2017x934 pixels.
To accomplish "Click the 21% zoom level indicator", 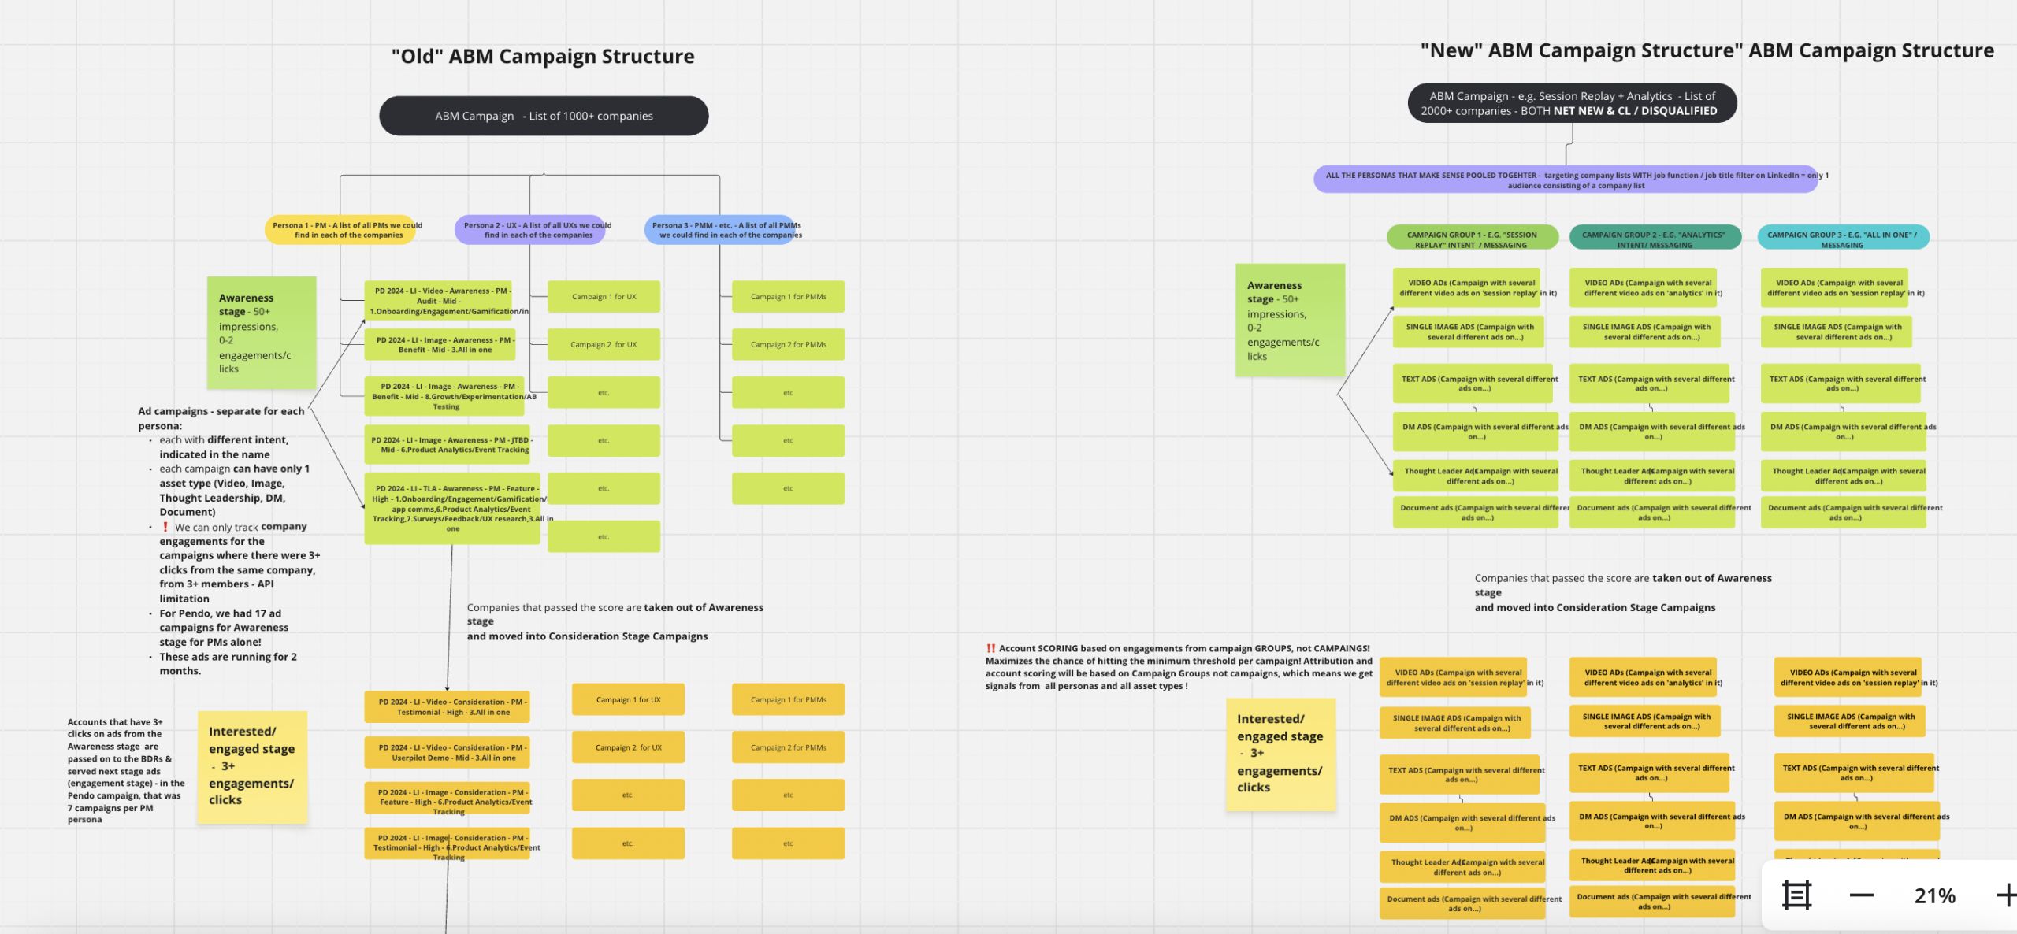I will pos(1934,895).
